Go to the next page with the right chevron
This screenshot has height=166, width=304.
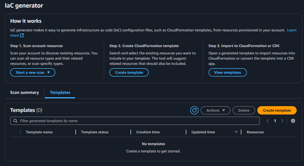(282, 121)
